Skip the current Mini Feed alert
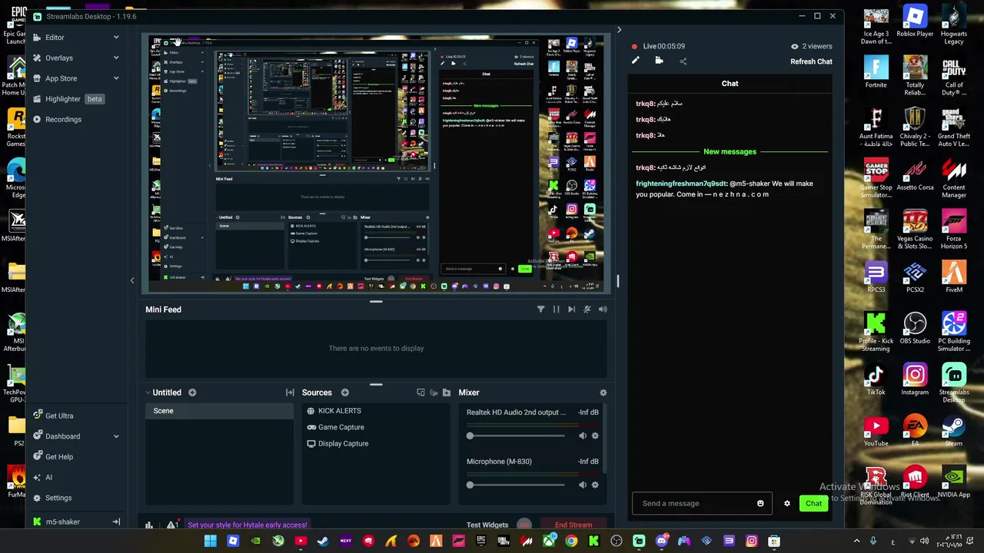The width and height of the screenshot is (984, 553). 571,309
